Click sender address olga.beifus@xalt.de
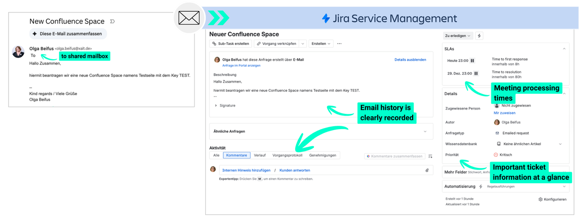 click(73, 48)
